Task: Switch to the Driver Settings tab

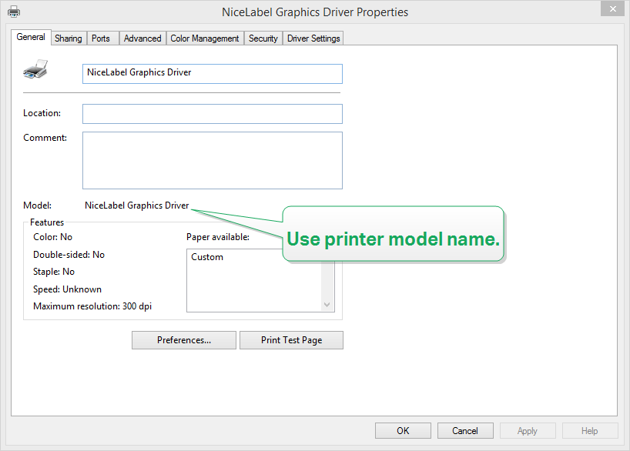Action: point(313,38)
